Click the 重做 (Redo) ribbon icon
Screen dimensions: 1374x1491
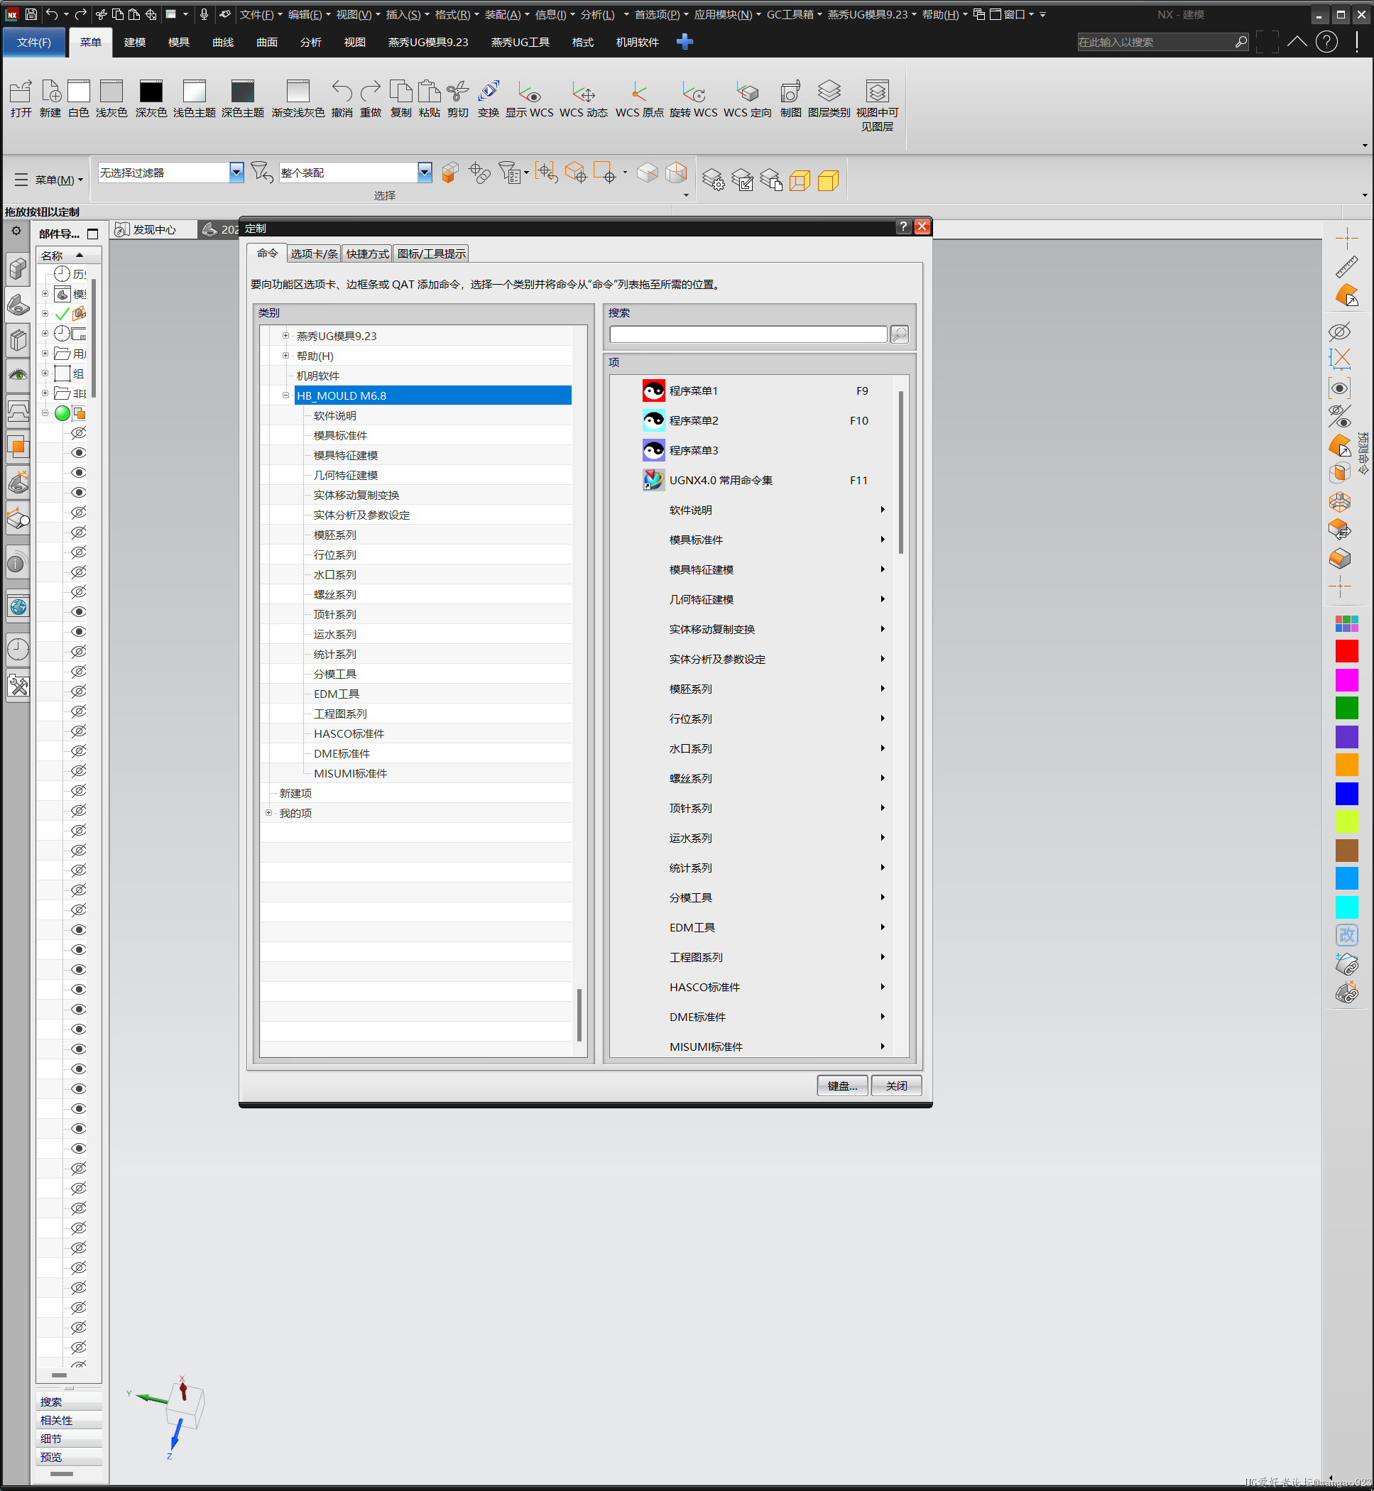(370, 92)
